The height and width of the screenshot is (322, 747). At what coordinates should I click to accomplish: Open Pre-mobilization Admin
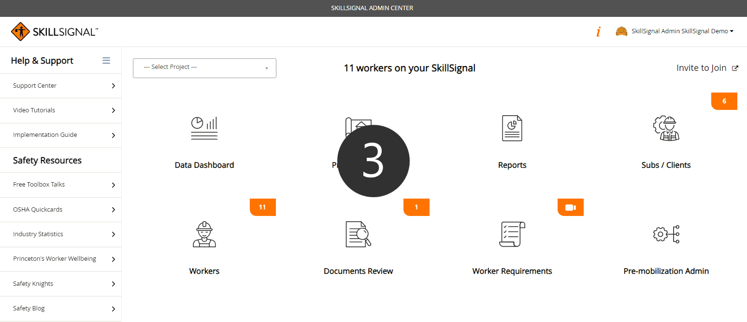pyautogui.click(x=666, y=248)
